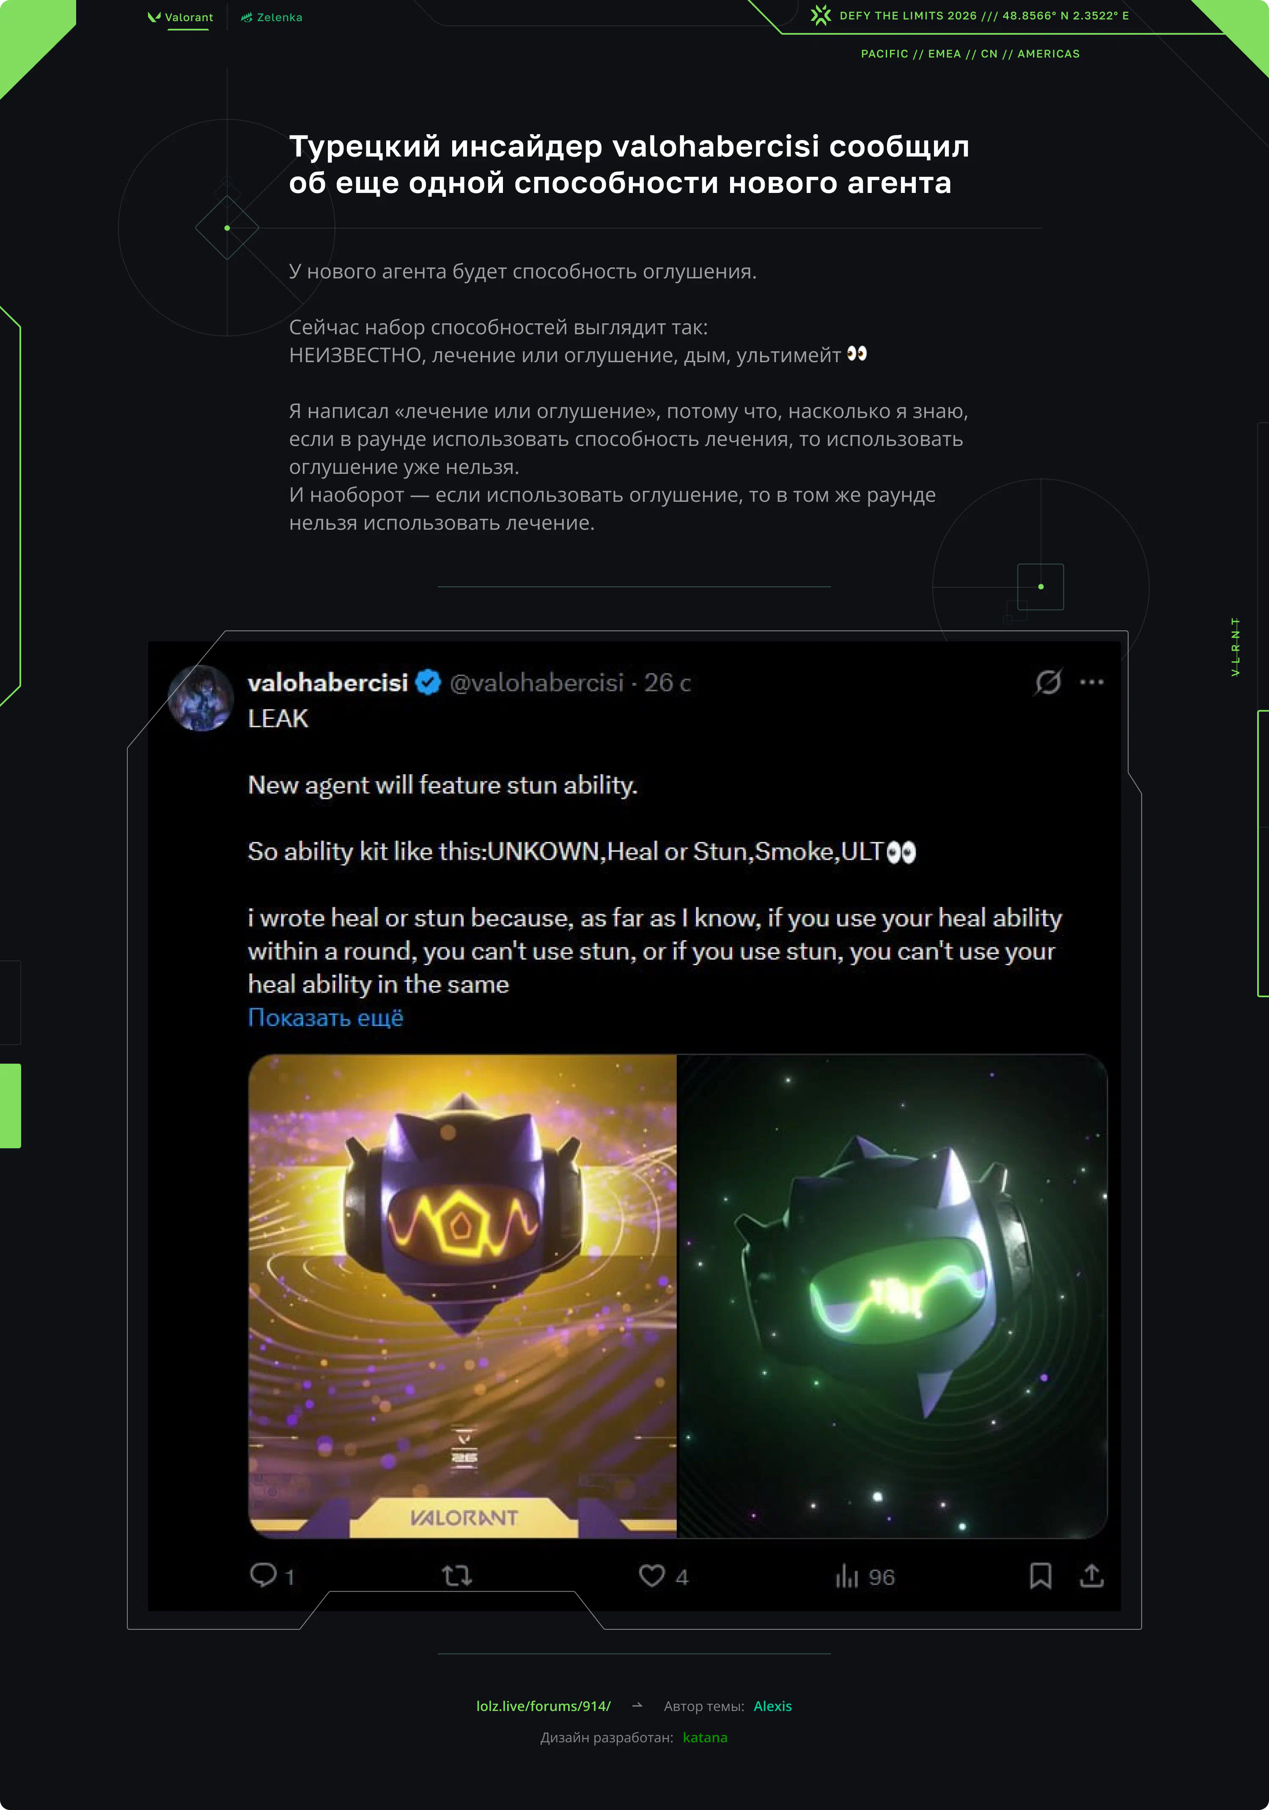The width and height of the screenshot is (1269, 1810).
Task: Bookmark the valohabercisi tweet
Action: coord(1041,1575)
